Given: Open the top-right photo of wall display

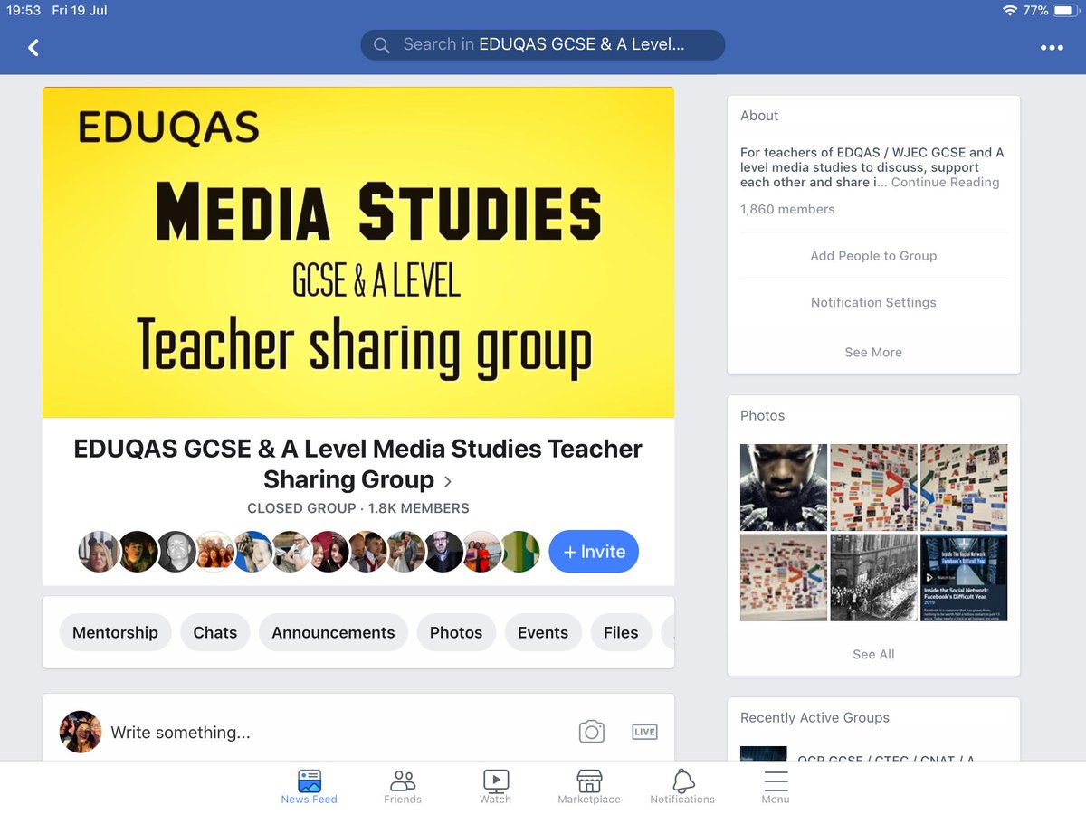Looking at the screenshot, I should point(964,487).
